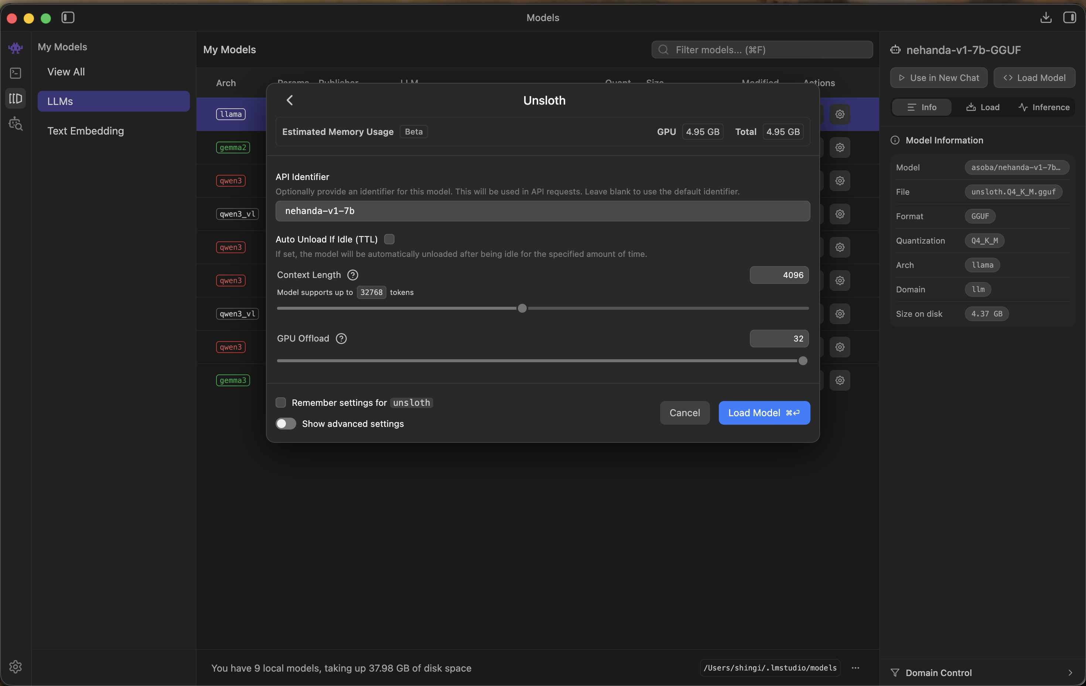Viewport: 1086px width, 686px height.
Task: Open the Context Length help tooltip
Action: pos(352,275)
